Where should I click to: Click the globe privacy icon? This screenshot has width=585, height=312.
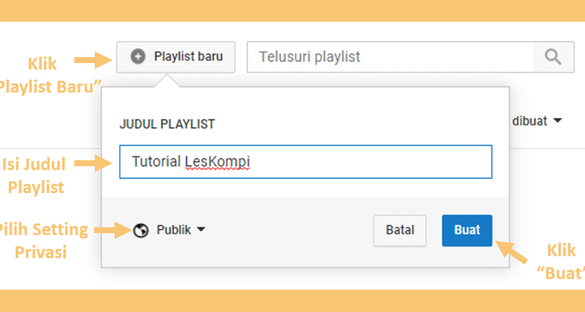click(141, 230)
